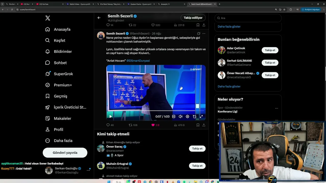The width and height of the screenshot is (326, 183).
Task: Click top Daha fazla göster link
Action: [229, 26]
